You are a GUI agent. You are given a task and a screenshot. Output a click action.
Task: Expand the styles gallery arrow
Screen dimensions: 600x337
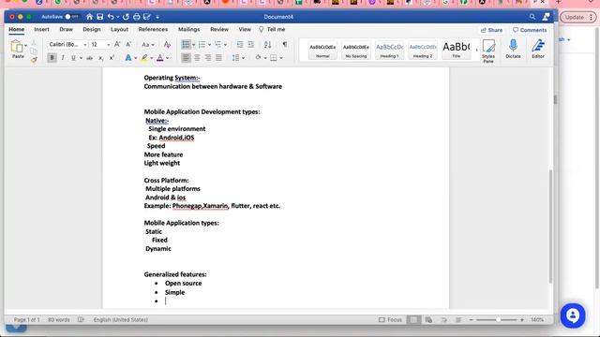(476, 50)
